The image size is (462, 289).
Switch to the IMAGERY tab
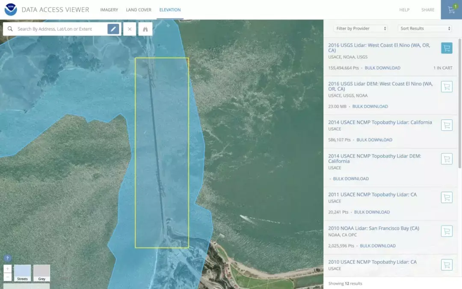(109, 9)
